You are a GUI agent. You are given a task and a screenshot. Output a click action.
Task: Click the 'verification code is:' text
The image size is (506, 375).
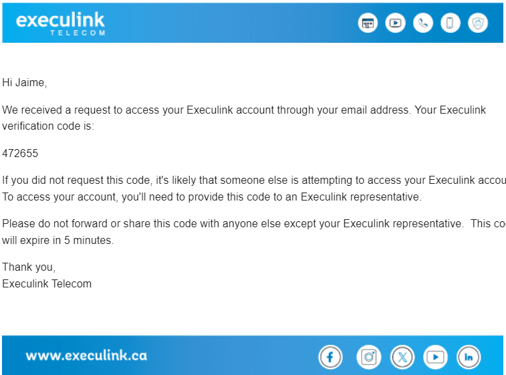(x=48, y=126)
